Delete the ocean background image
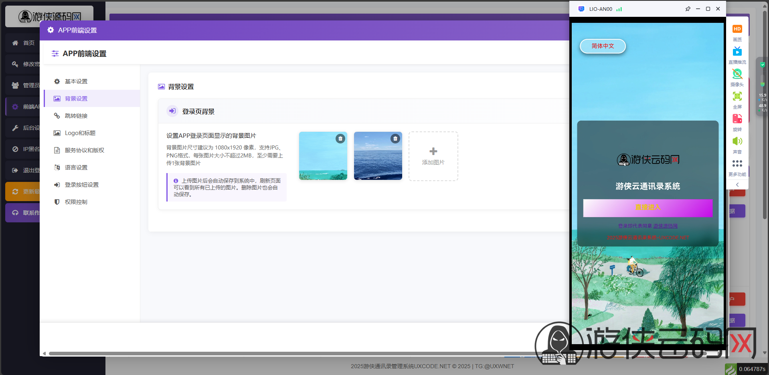Viewport: 769px width, 375px height. click(x=395, y=139)
